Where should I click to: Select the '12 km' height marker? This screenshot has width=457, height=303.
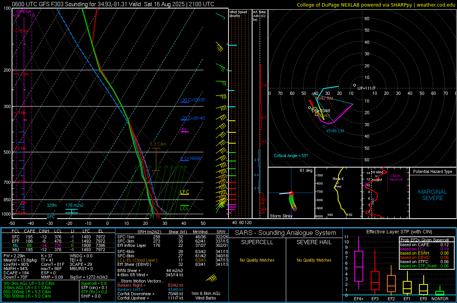[x=23, y=74]
